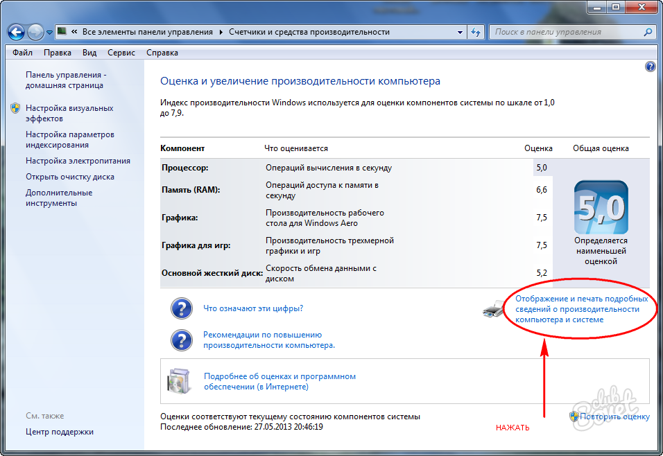The width and height of the screenshot is (663, 456).
Task: Click the RAM score '6,6' cell
Action: pyautogui.click(x=542, y=190)
